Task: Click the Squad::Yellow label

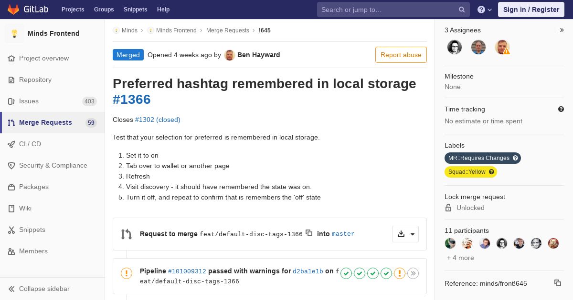Action: point(467,172)
